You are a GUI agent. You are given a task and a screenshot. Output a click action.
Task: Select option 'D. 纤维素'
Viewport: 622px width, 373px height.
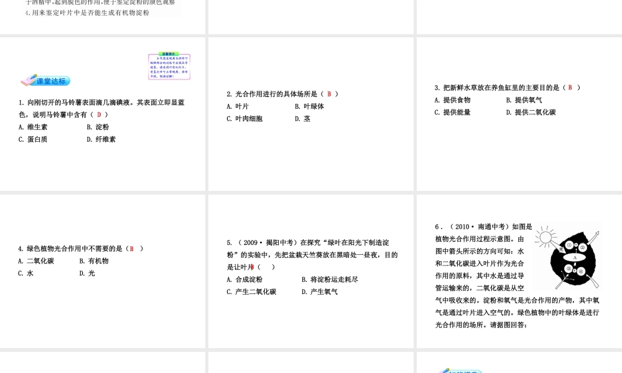pos(101,139)
